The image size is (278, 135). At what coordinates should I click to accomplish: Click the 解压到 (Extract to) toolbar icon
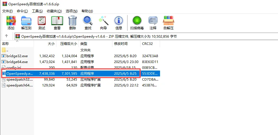26,21
